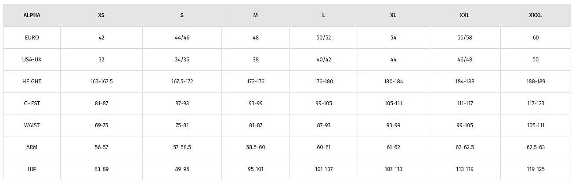Click the arm length cell 58.5-60

pyautogui.click(x=256, y=147)
